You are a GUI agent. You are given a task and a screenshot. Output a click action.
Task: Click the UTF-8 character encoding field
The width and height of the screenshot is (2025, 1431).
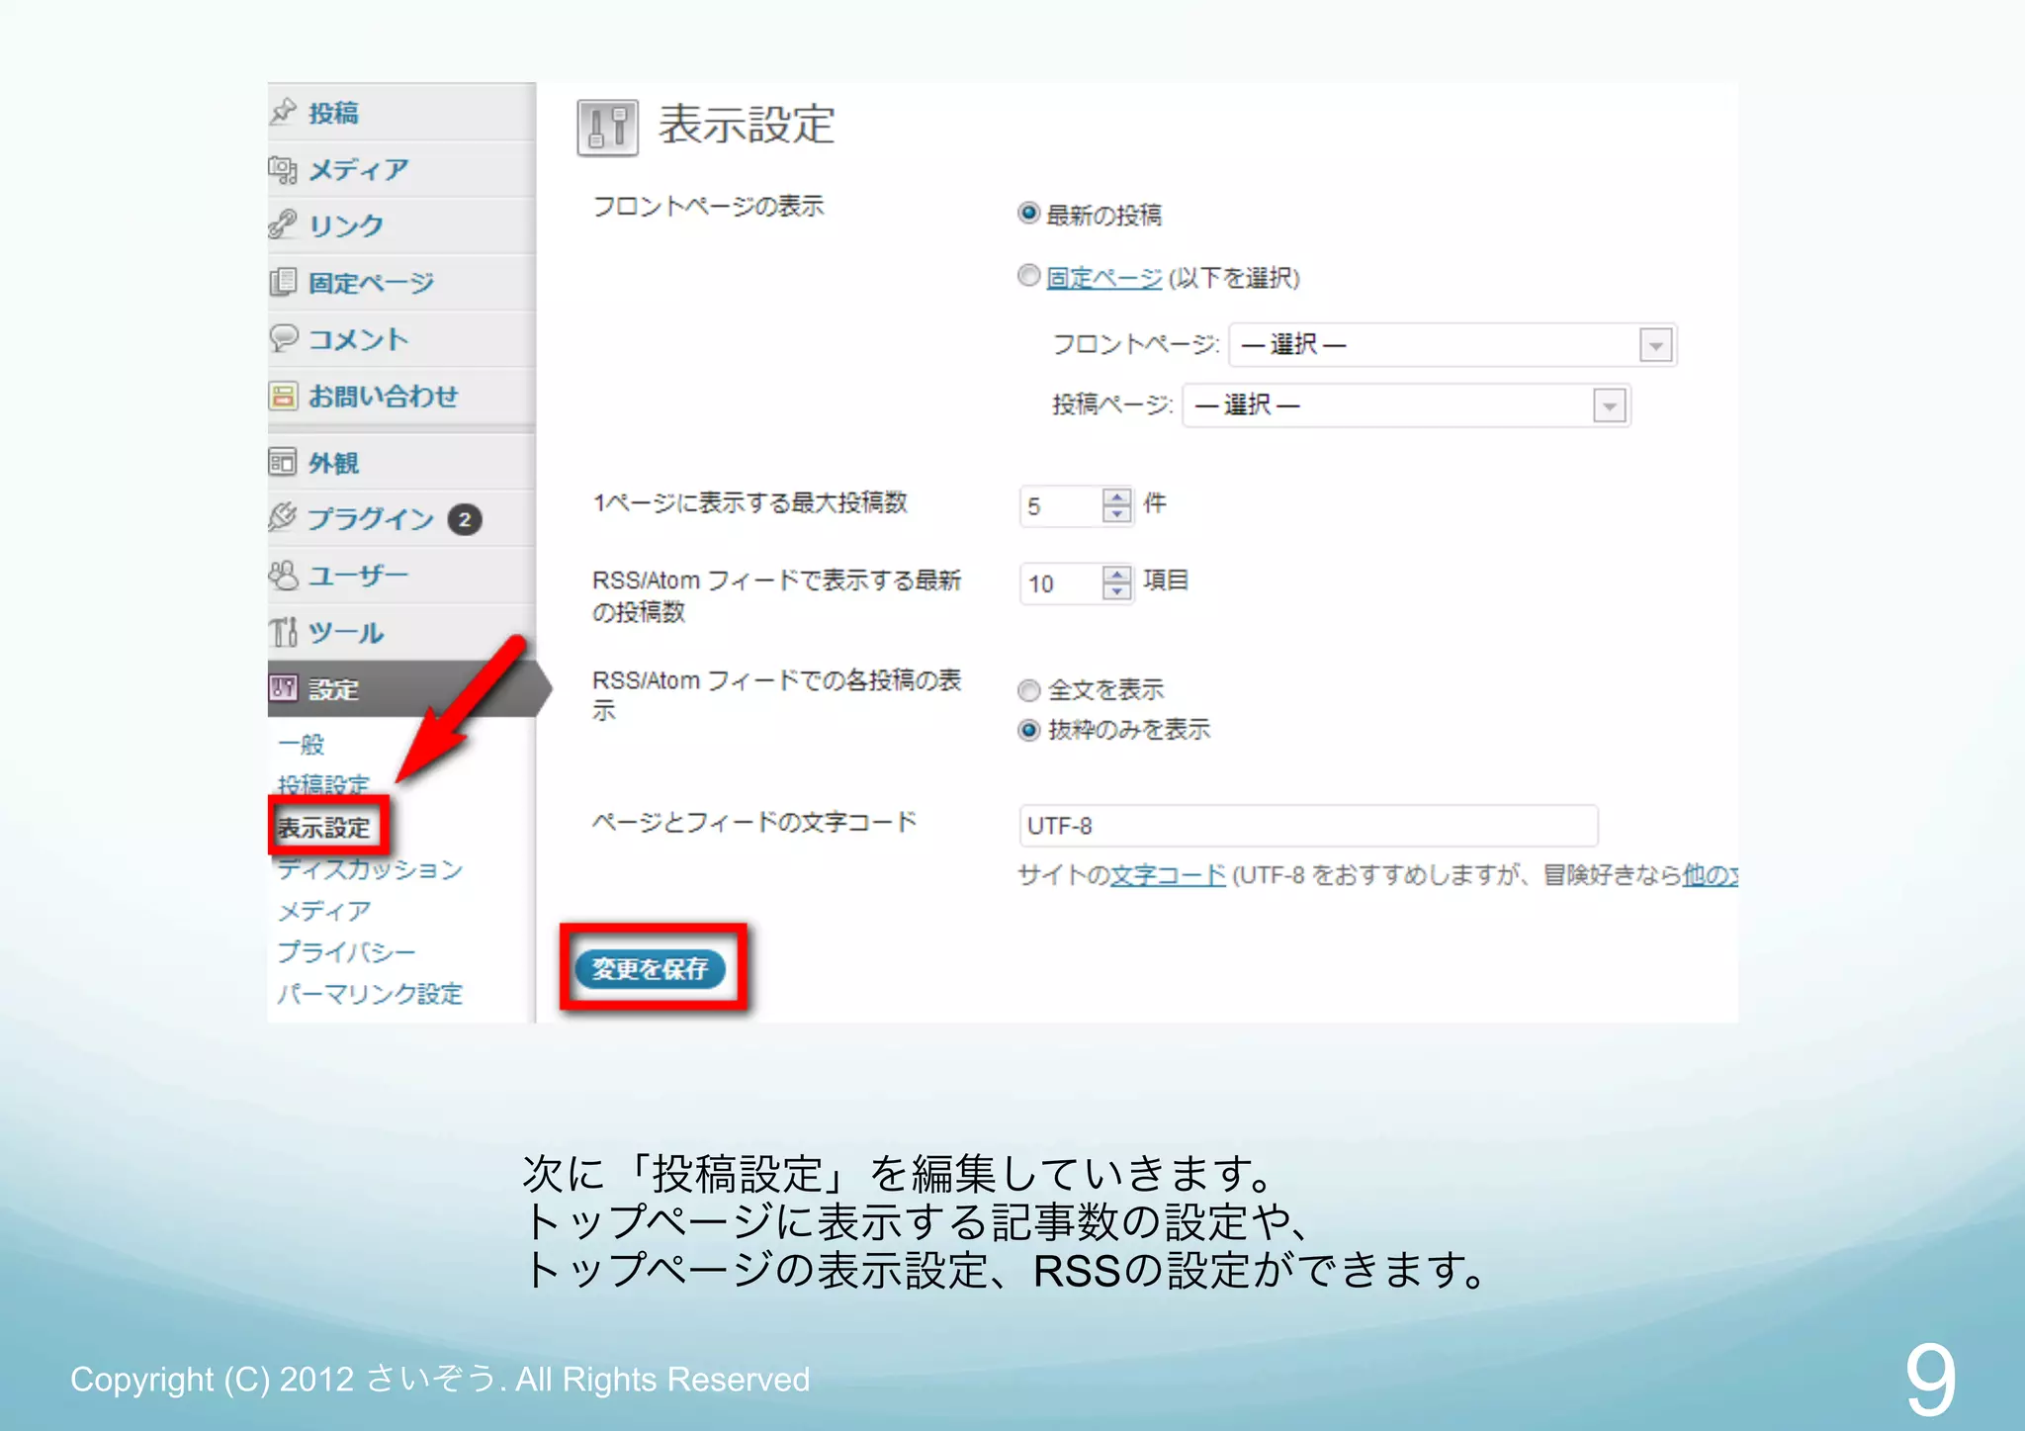(x=1308, y=826)
